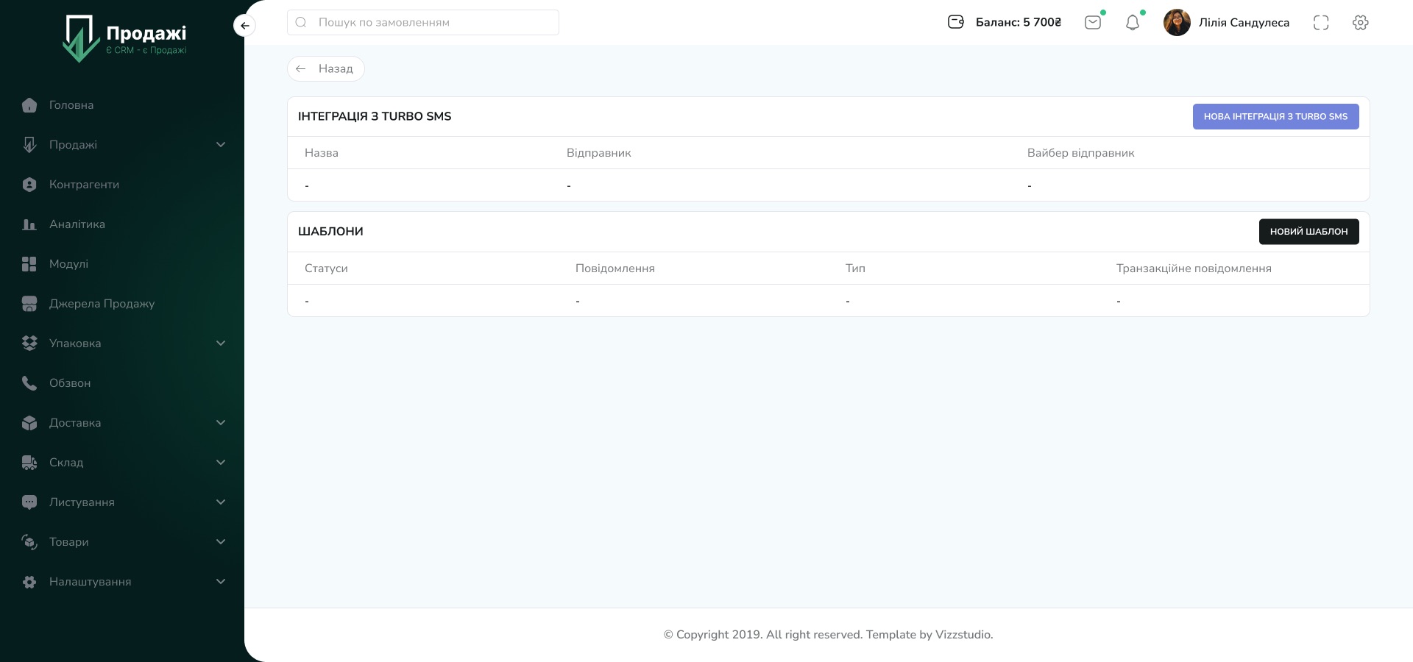The image size is (1413, 662).
Task: Click the wallet balance icon
Action: [956, 22]
